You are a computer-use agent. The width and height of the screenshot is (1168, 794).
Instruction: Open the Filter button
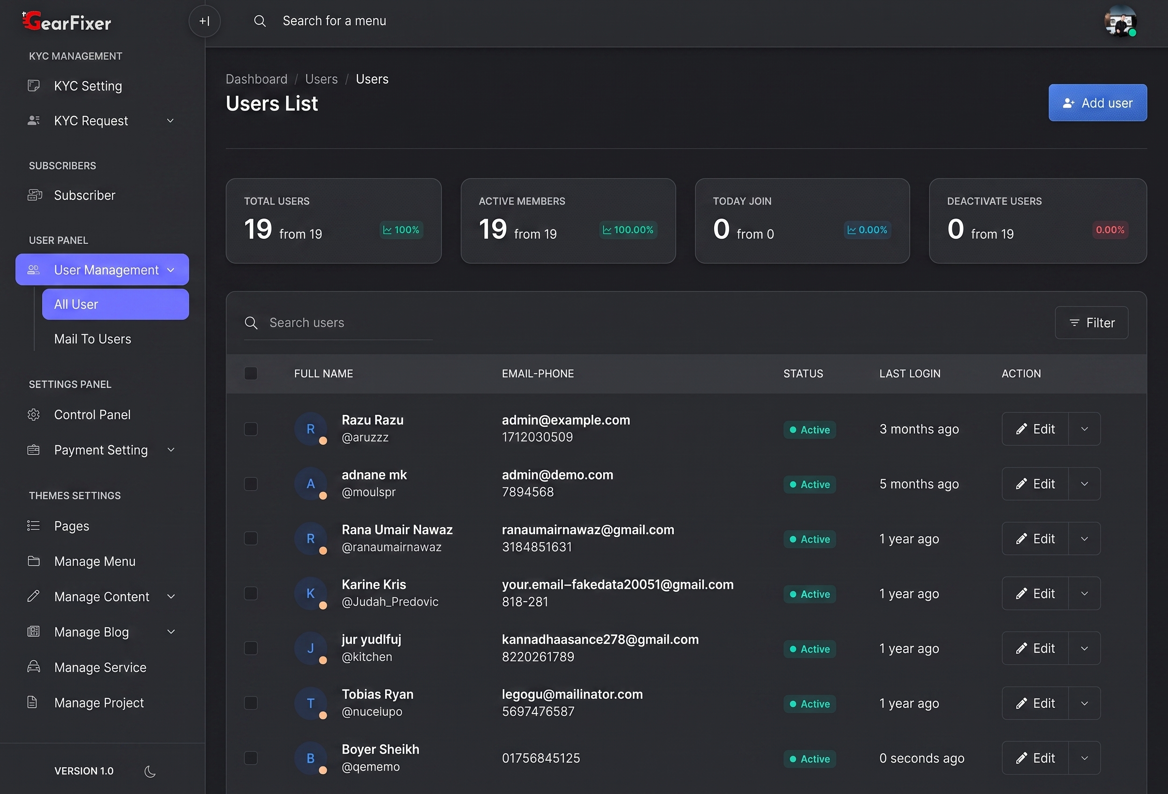tap(1092, 323)
